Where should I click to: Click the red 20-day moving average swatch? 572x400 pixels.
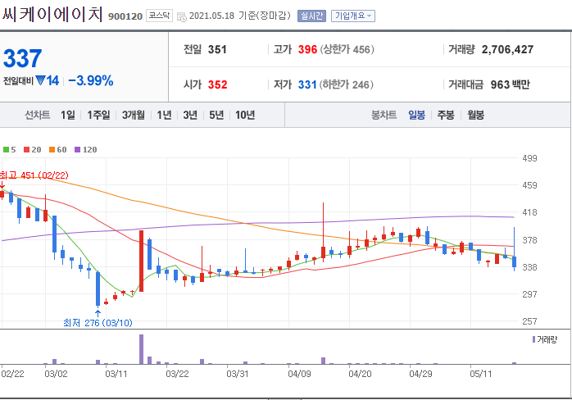(x=26, y=150)
